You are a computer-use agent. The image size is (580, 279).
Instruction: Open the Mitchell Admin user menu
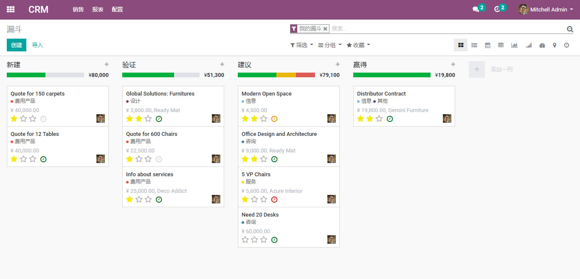[546, 9]
